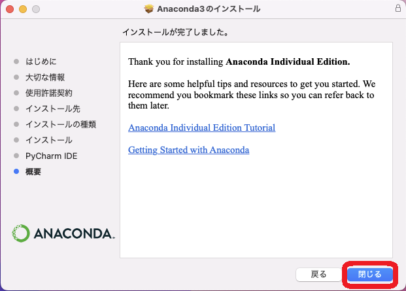Click the インストールが完了しました heading

pyautogui.click(x=179, y=31)
